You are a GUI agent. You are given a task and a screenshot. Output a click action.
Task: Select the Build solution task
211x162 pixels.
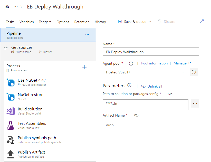coord(30,111)
